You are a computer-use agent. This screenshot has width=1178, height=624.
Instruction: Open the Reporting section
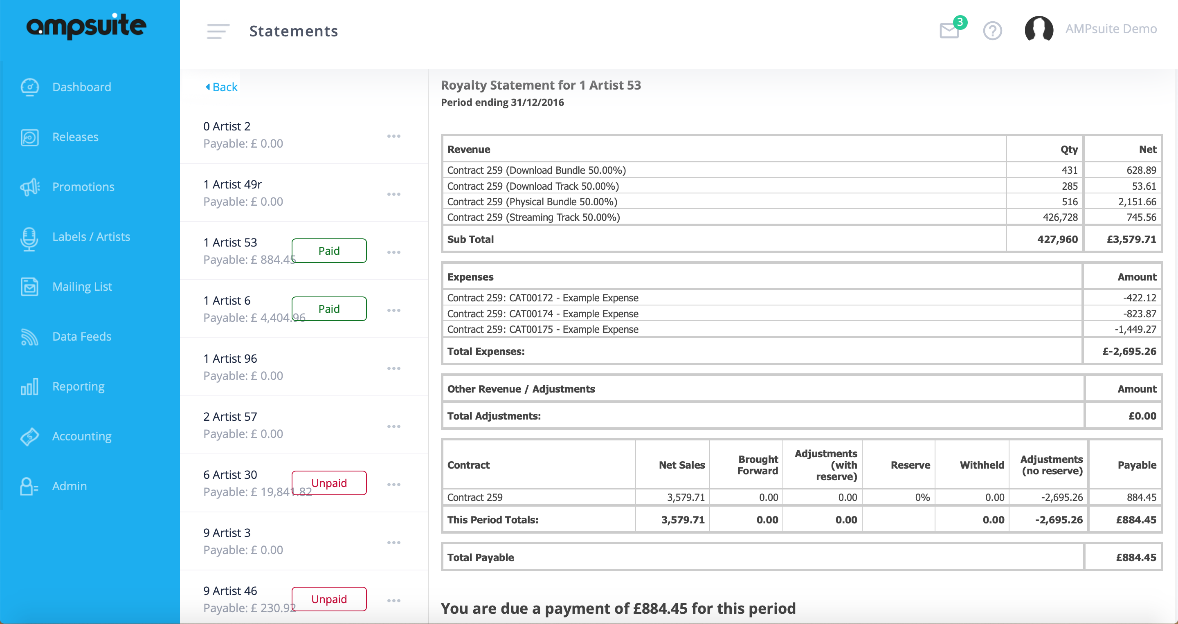(79, 387)
